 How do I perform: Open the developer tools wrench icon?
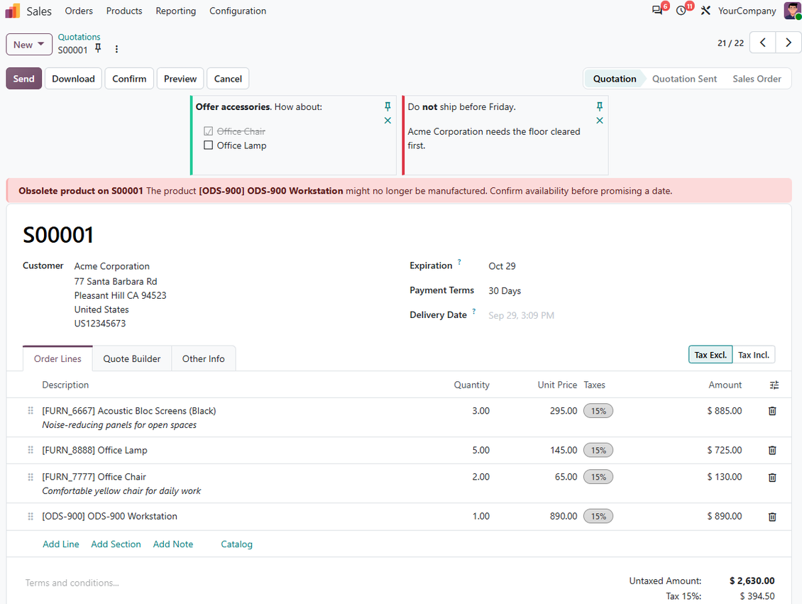[705, 11]
